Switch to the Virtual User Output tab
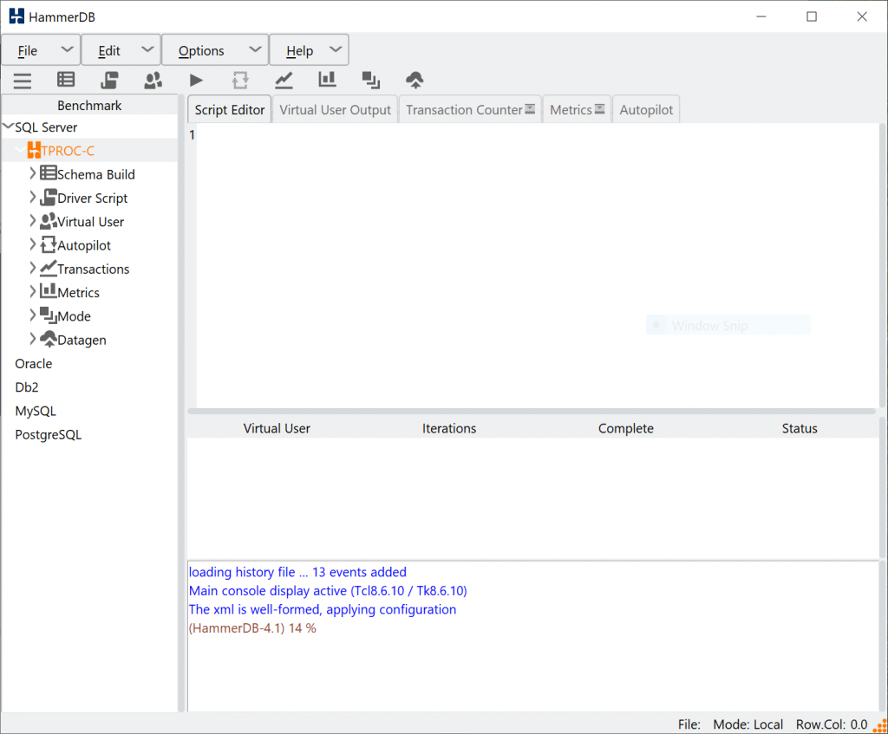The image size is (888, 734). coord(336,110)
